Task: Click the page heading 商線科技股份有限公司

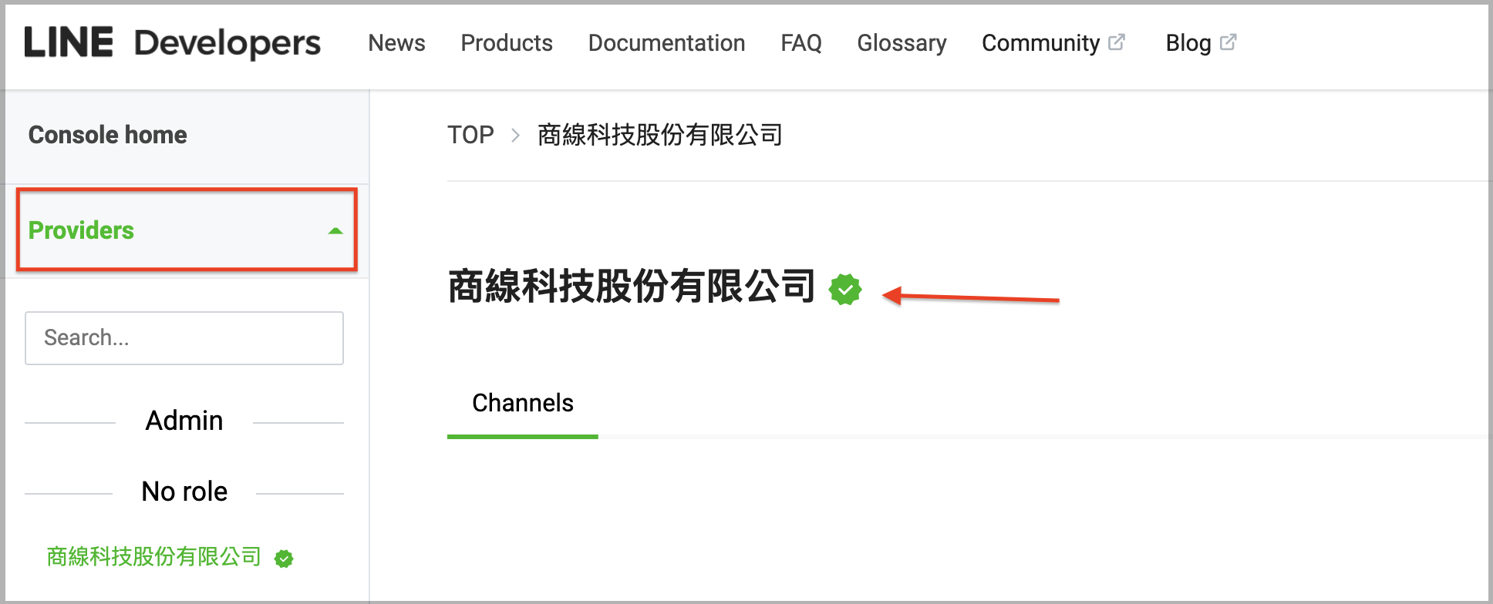Action: point(632,287)
